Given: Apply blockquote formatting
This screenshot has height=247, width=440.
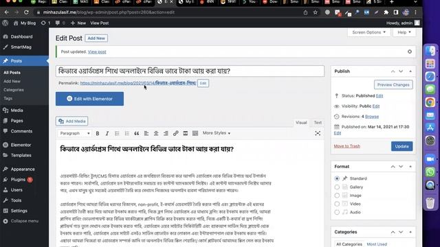Looking at the screenshot, I should (137, 133).
